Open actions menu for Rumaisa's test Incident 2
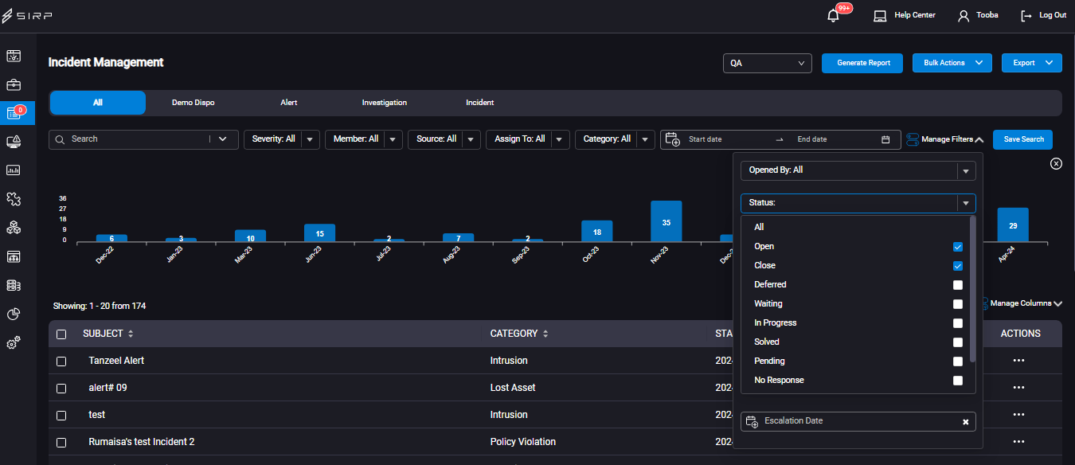Viewport: 1075px width, 465px height. click(x=1018, y=442)
